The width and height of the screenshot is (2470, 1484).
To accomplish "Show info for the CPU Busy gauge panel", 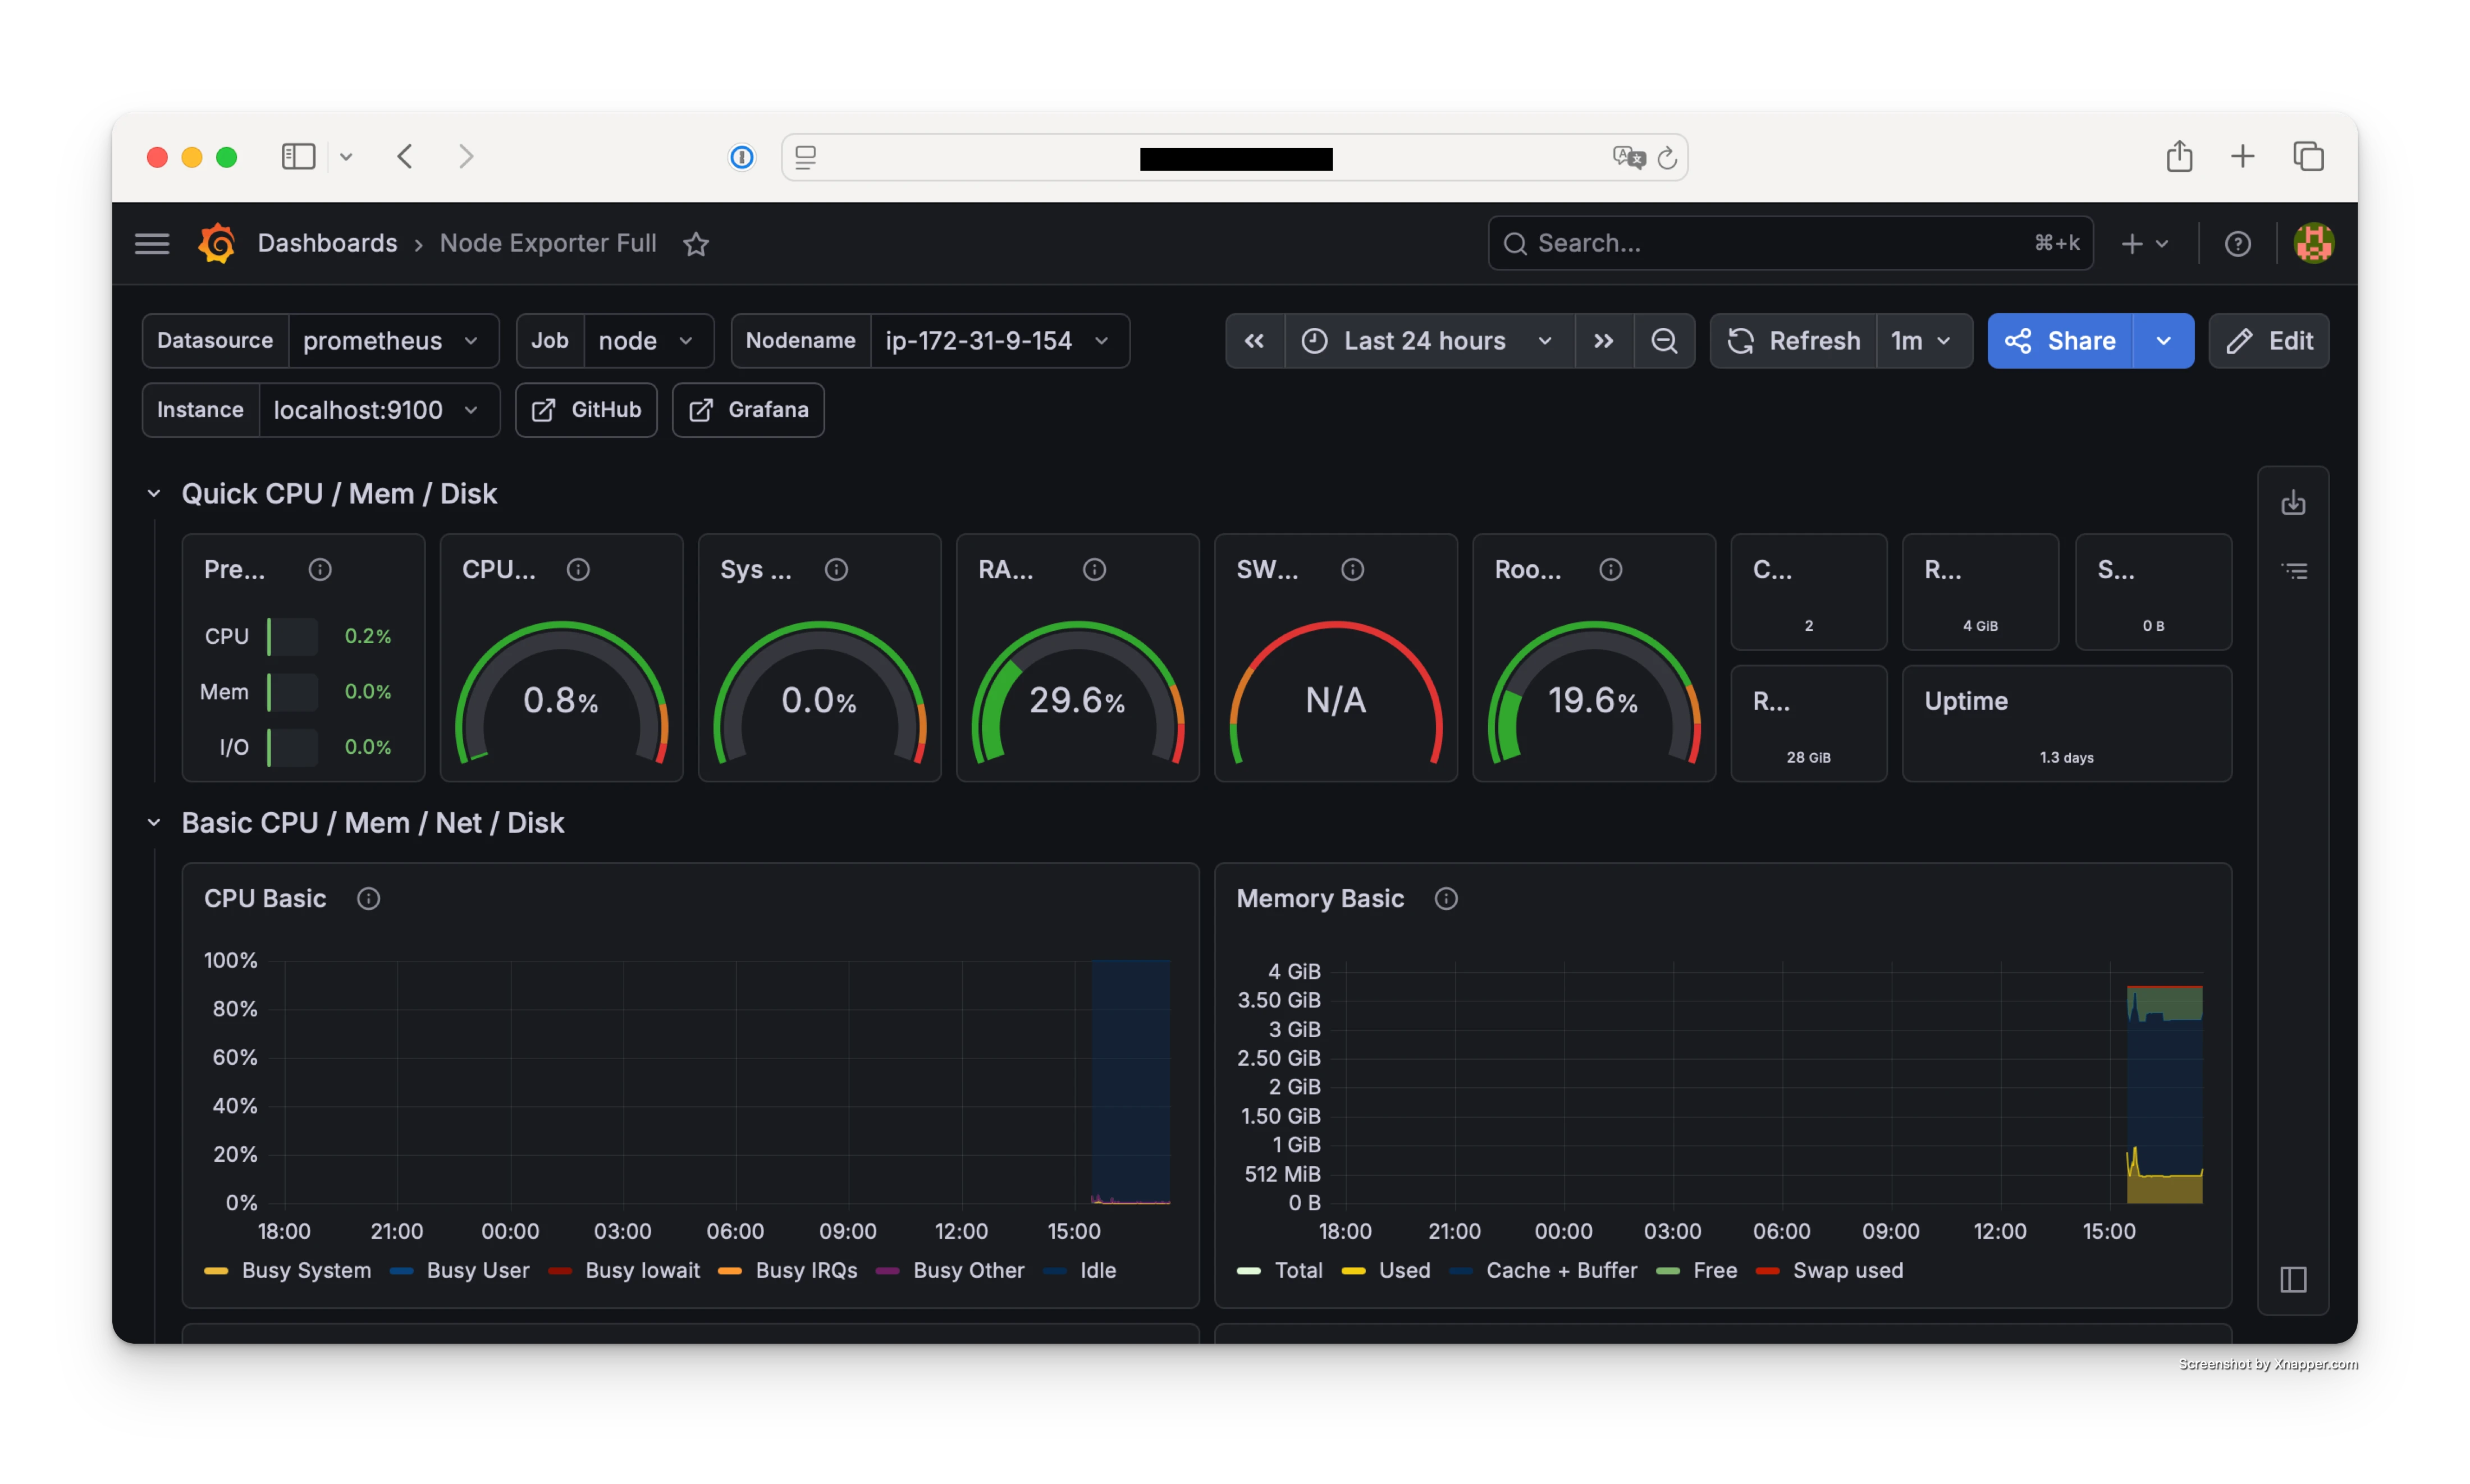I will tap(578, 569).
